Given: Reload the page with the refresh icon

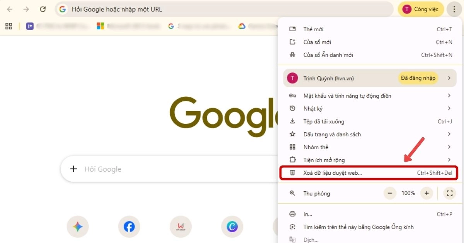Looking at the screenshot, I should pyautogui.click(x=43, y=9).
